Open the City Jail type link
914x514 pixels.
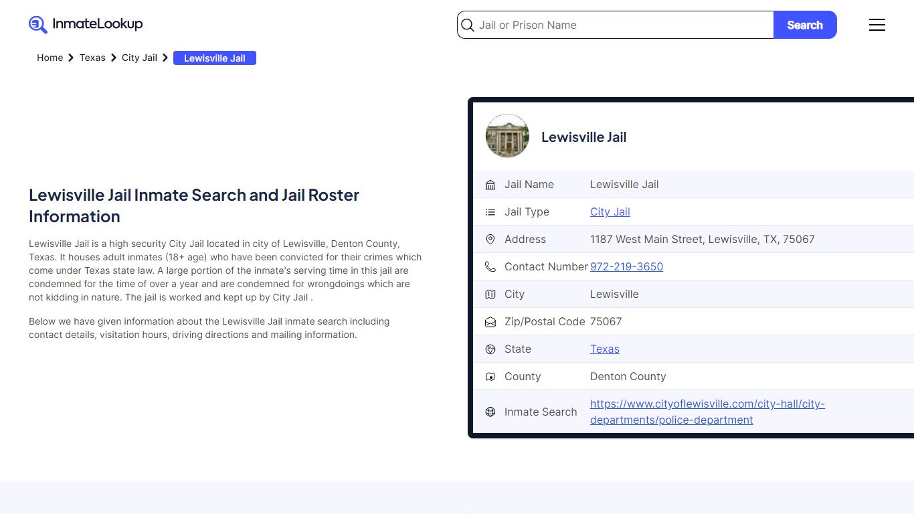pyautogui.click(x=610, y=212)
